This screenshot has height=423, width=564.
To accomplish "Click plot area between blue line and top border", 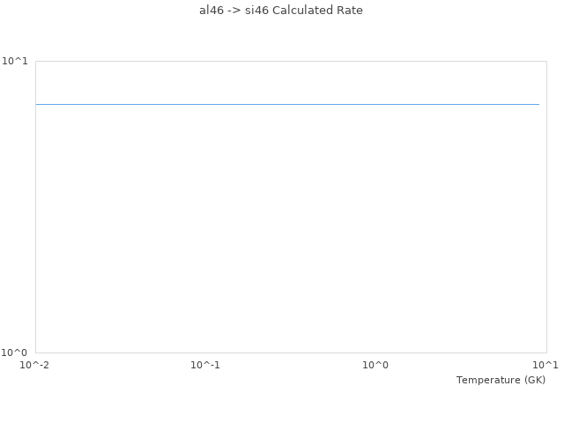I will [x=291, y=82].
